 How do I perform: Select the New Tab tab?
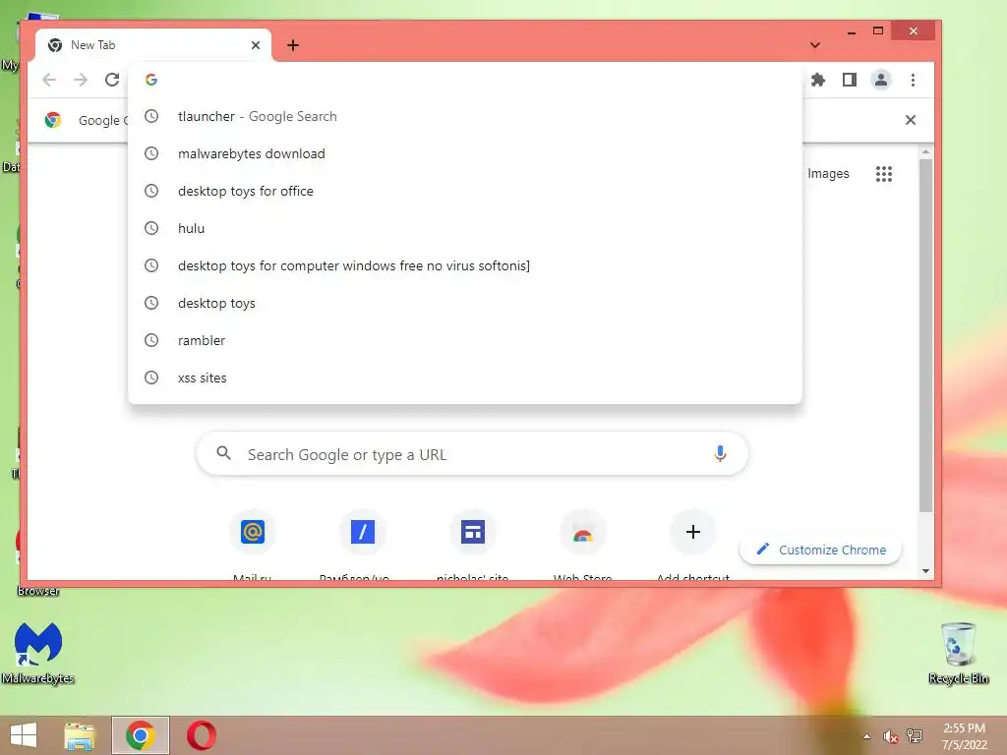pos(152,45)
